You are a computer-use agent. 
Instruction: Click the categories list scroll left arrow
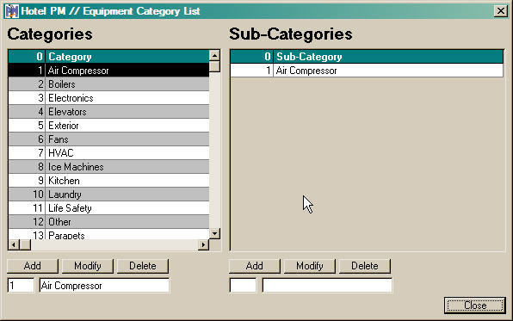click(14, 244)
